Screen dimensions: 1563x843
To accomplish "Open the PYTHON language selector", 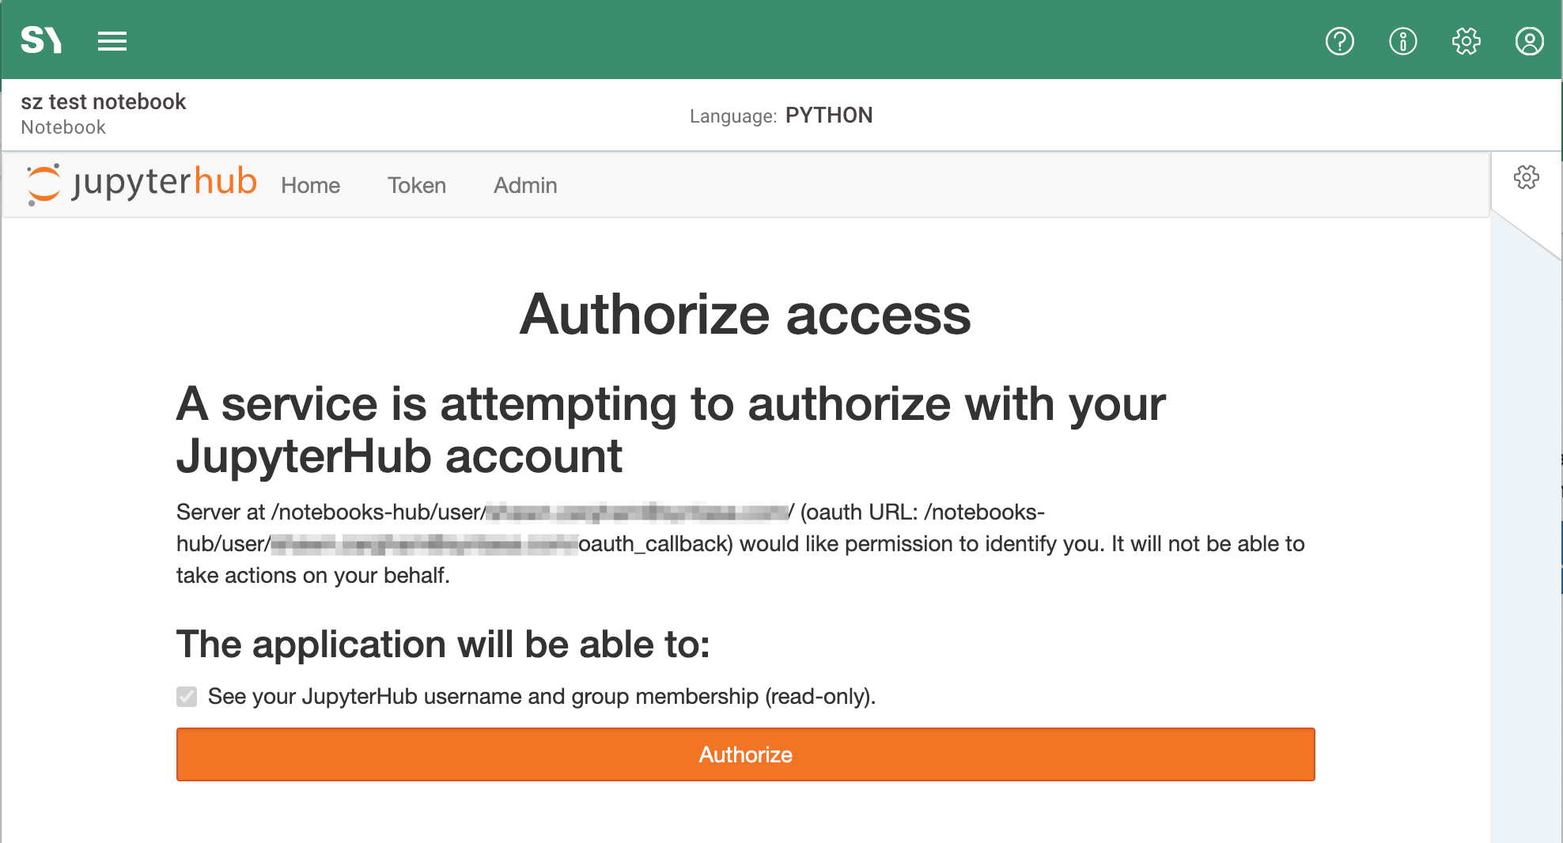I will click(829, 115).
